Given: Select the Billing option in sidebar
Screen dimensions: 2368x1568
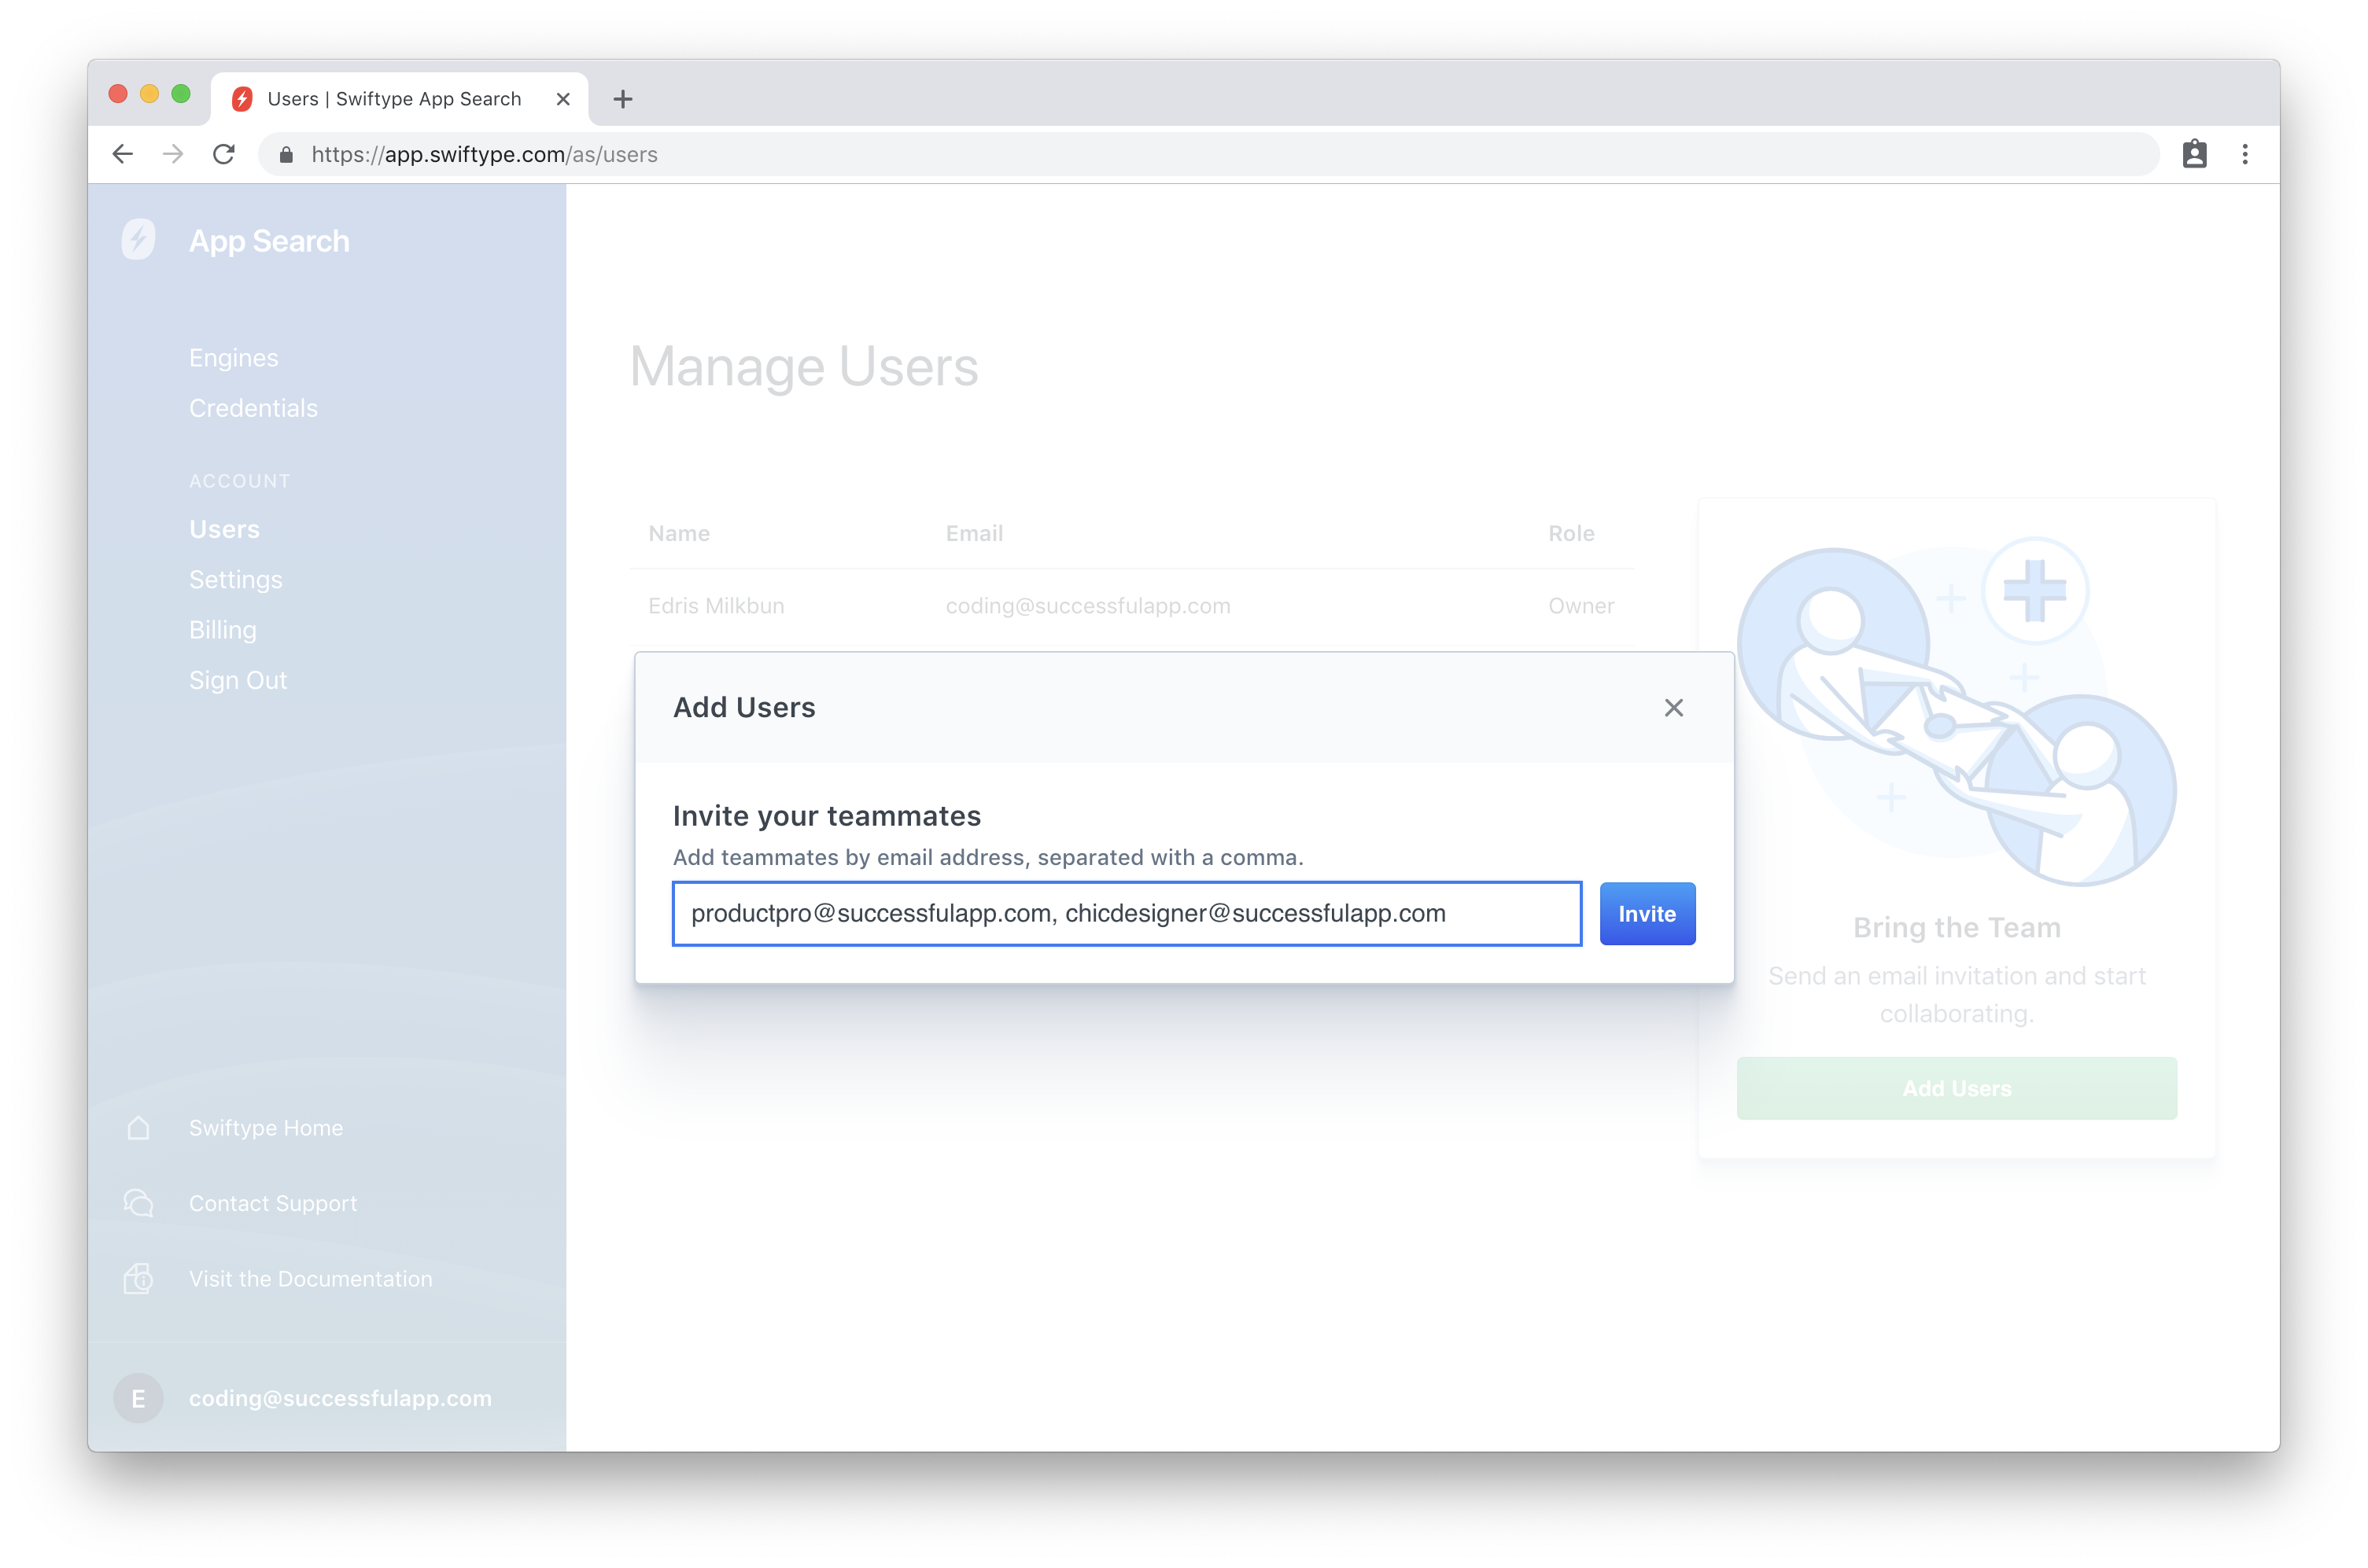Looking at the screenshot, I should 223,628.
